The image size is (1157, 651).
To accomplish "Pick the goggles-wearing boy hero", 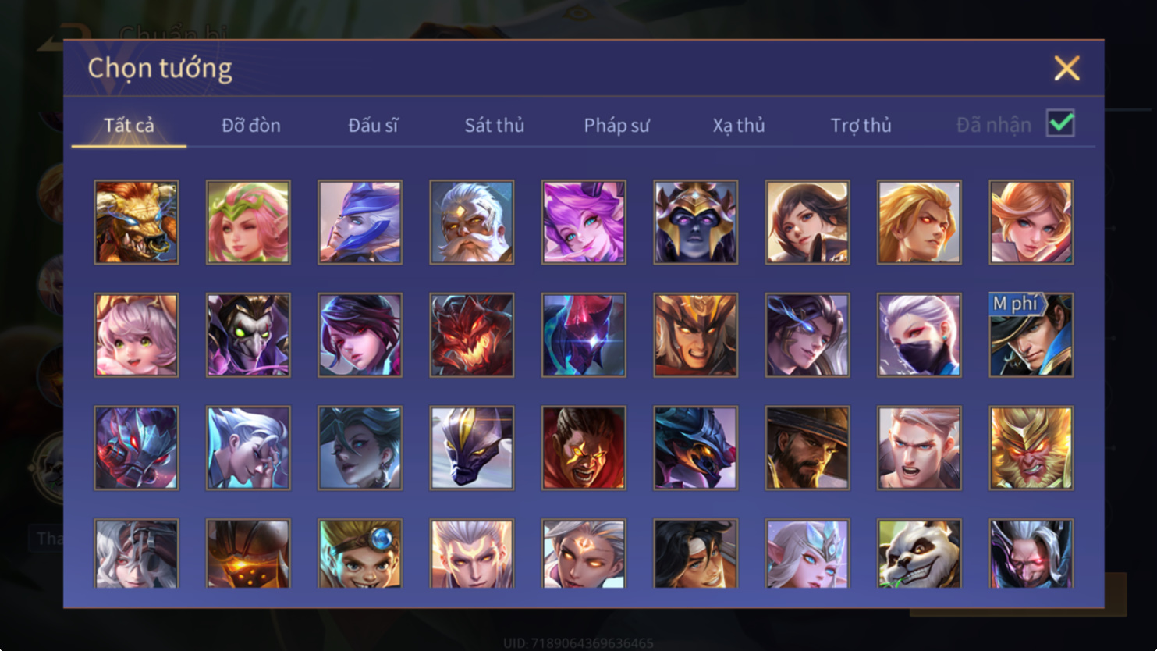I will [x=360, y=553].
